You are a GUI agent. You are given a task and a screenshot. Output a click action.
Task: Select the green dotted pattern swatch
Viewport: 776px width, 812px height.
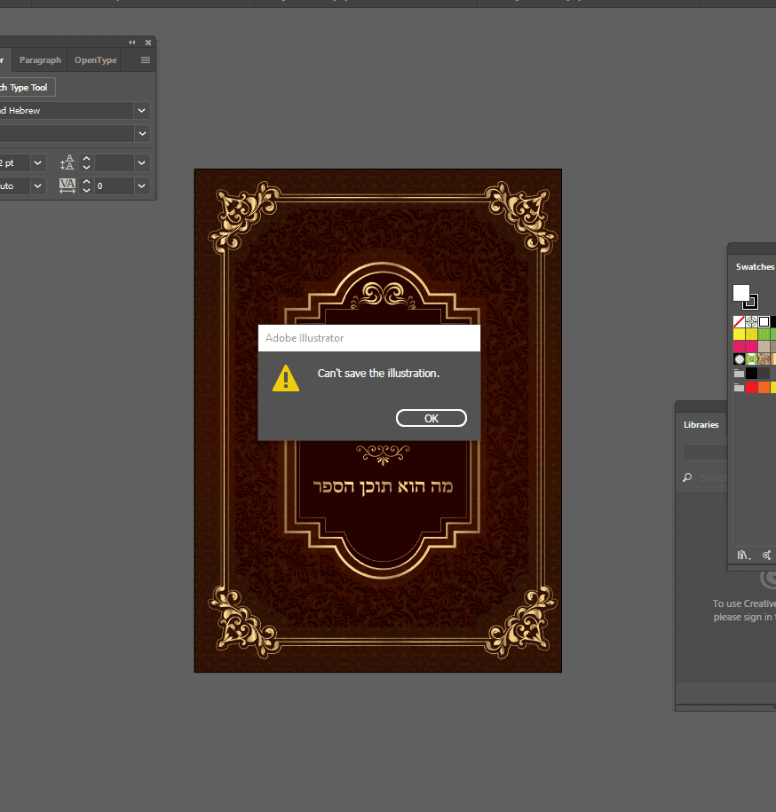tap(764, 334)
